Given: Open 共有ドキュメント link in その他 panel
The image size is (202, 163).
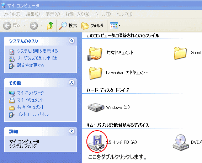Looking at the screenshot, I should coord(31,107).
